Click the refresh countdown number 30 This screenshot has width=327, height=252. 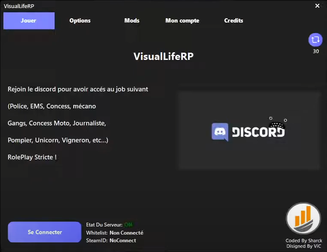[316, 51]
